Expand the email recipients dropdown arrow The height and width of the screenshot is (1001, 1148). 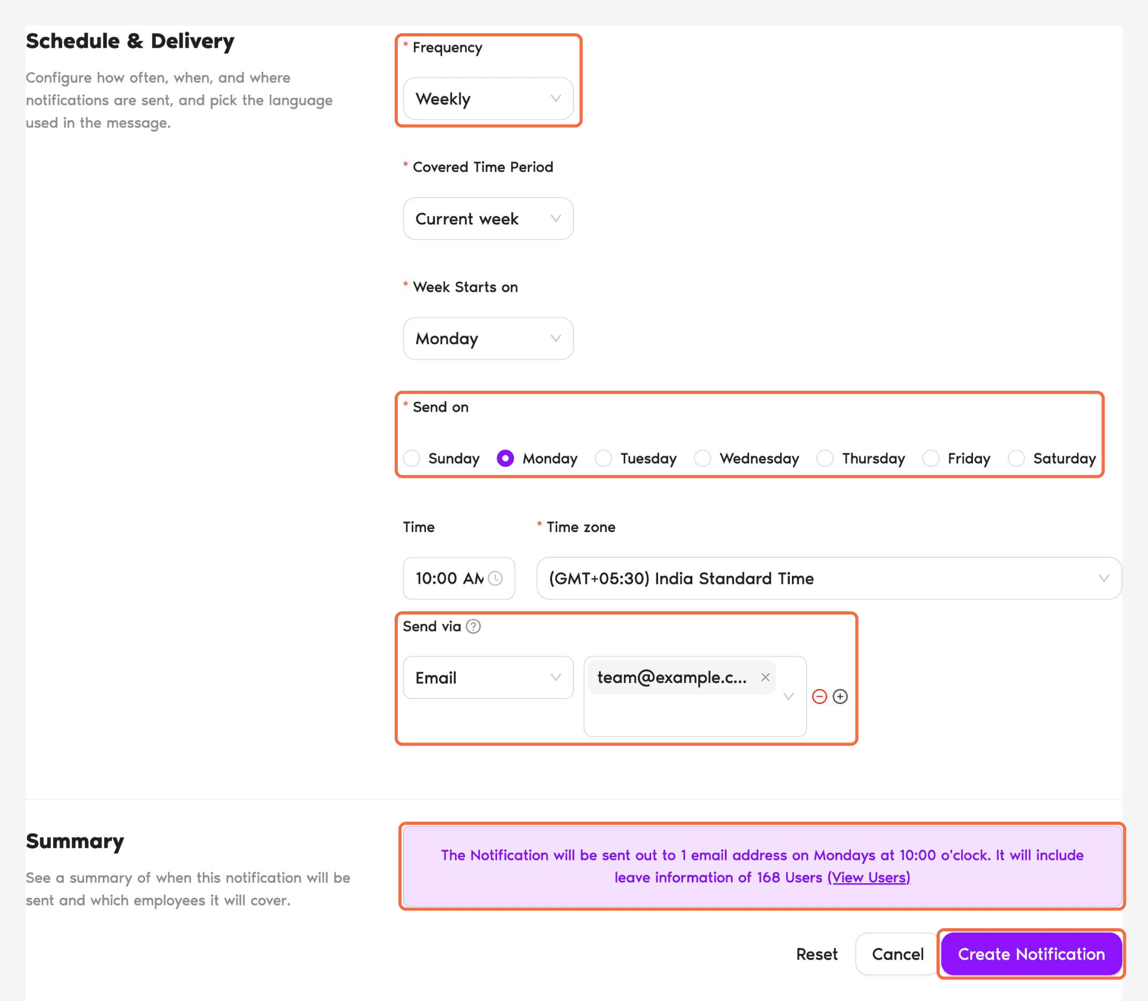(789, 696)
